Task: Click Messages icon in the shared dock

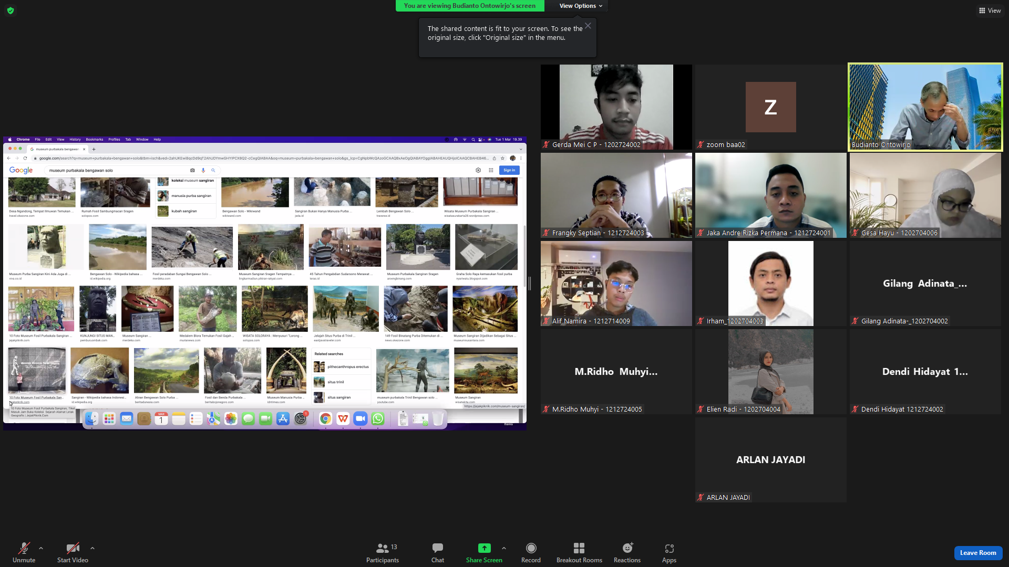Action: 248,419
